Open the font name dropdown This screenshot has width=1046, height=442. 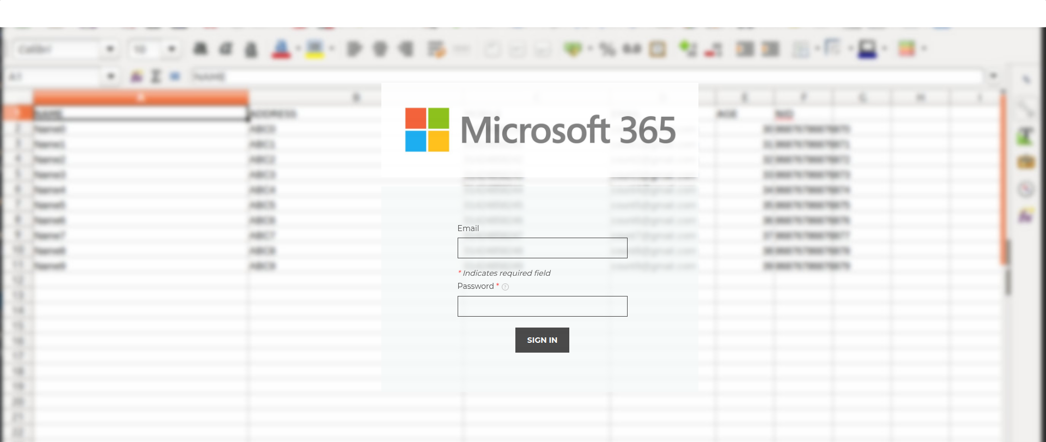pyautogui.click(x=110, y=49)
